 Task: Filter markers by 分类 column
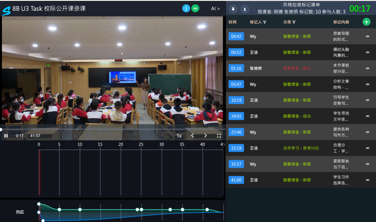click(294, 22)
